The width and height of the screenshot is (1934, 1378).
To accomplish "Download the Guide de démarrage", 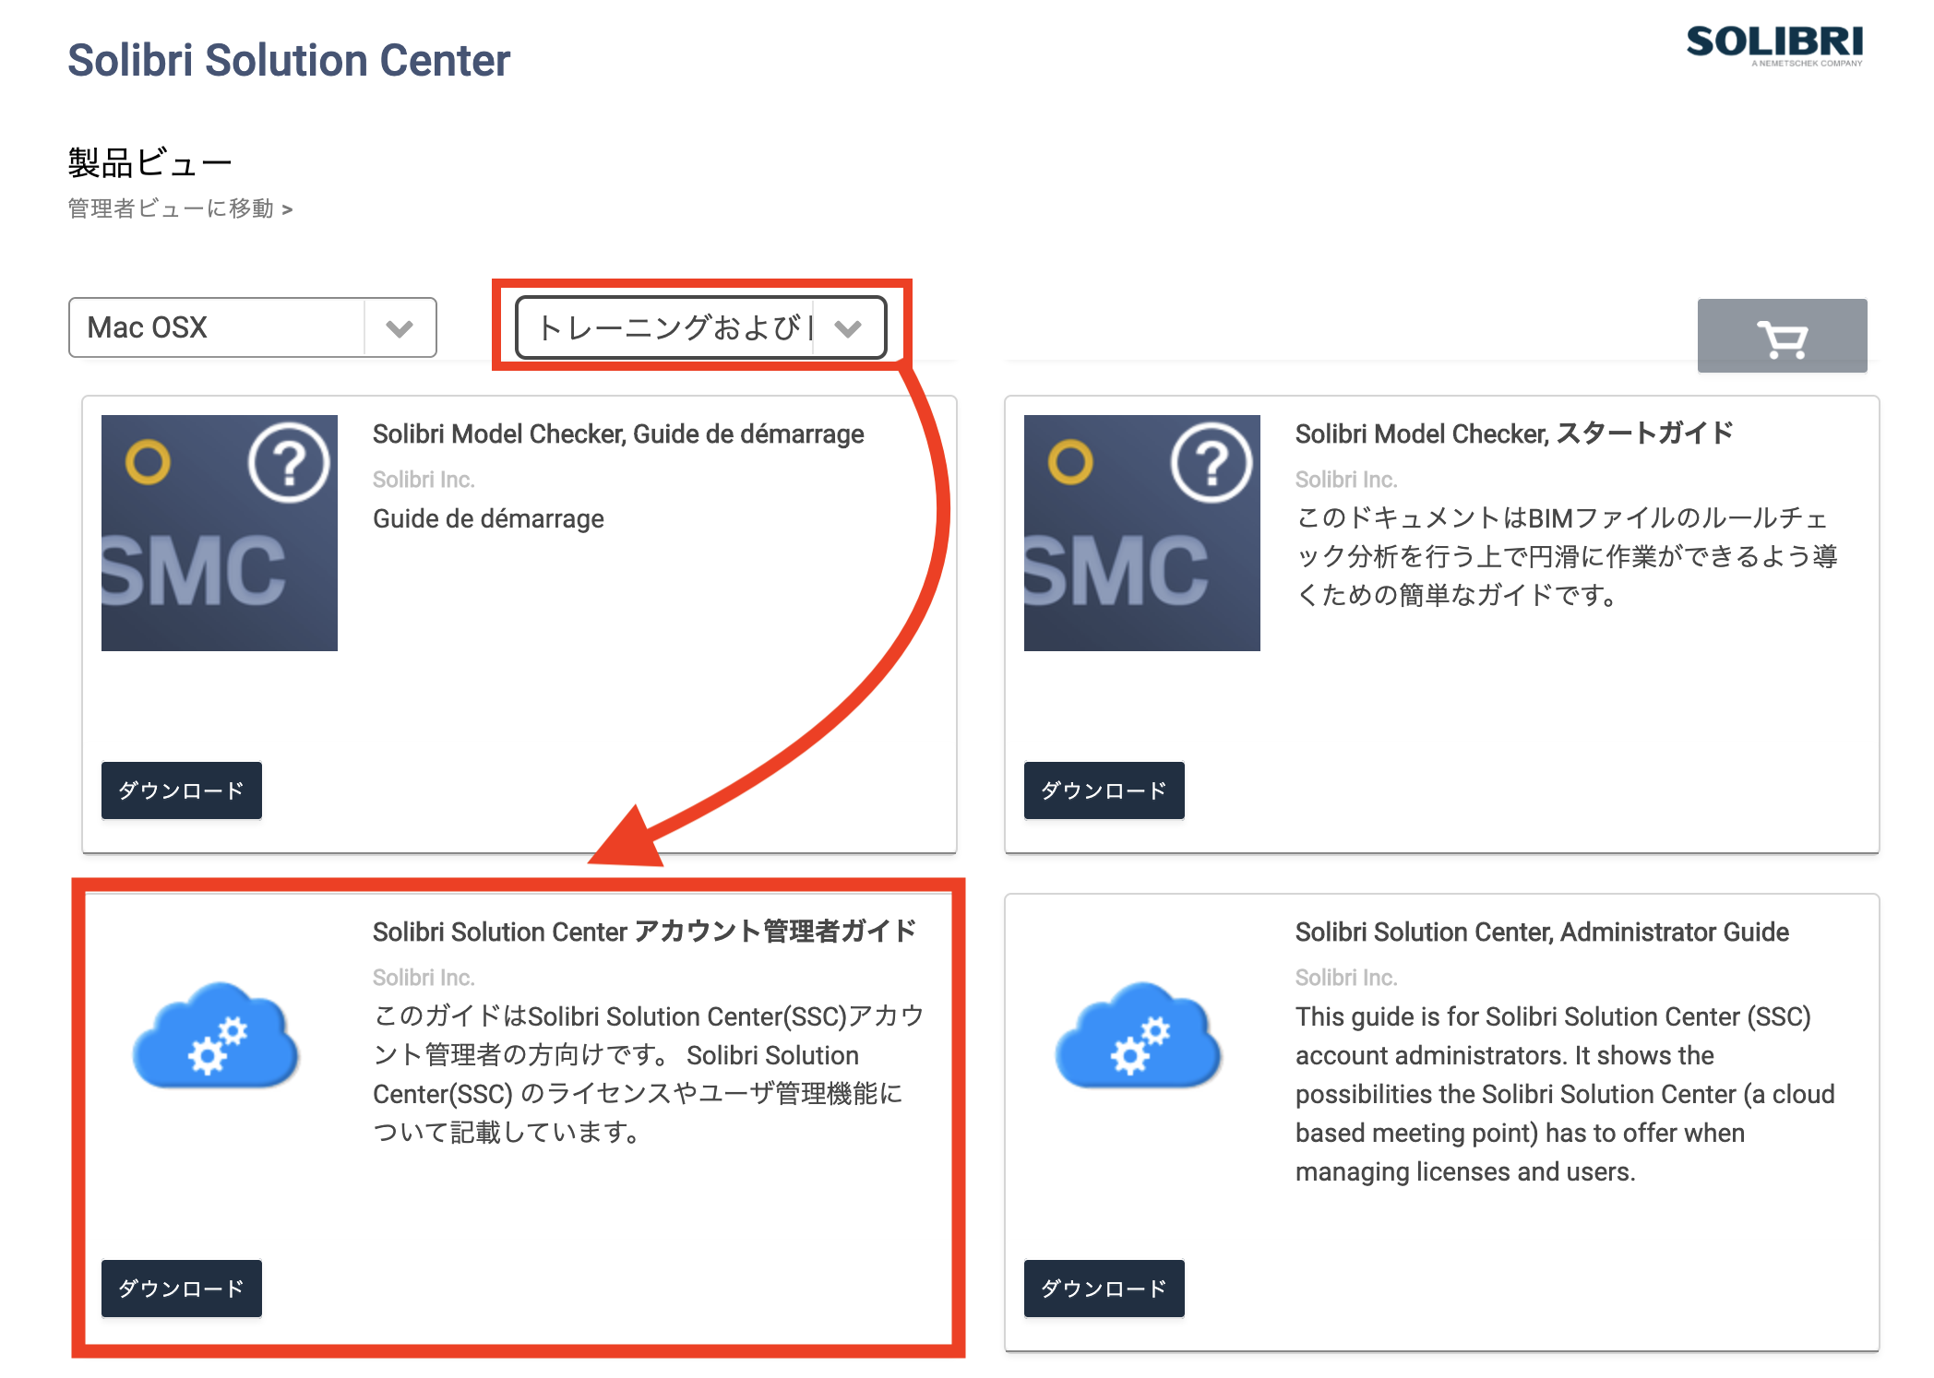I will point(182,790).
